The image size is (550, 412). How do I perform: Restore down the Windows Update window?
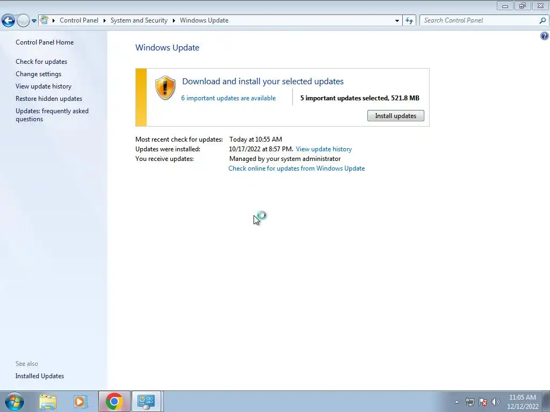523,5
